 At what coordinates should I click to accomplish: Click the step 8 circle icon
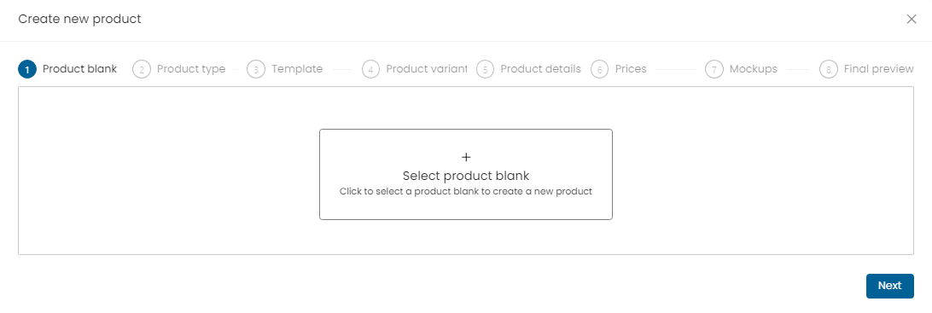click(829, 69)
